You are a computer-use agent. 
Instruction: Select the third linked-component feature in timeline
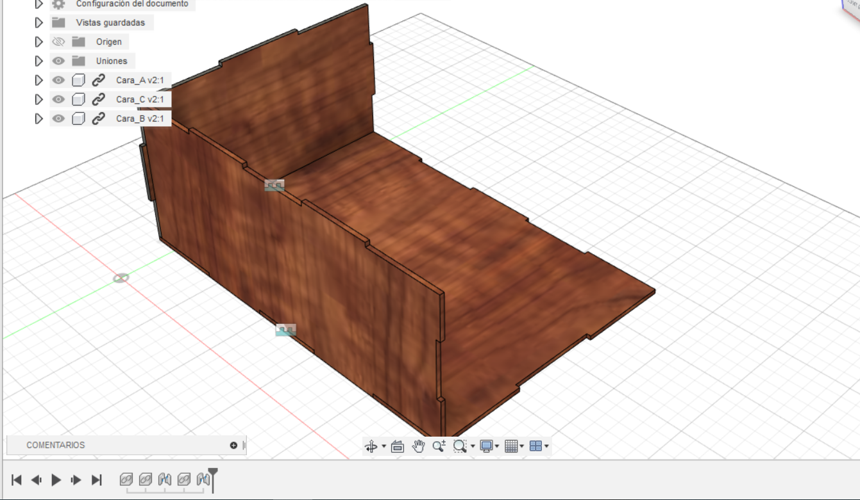tap(184, 479)
